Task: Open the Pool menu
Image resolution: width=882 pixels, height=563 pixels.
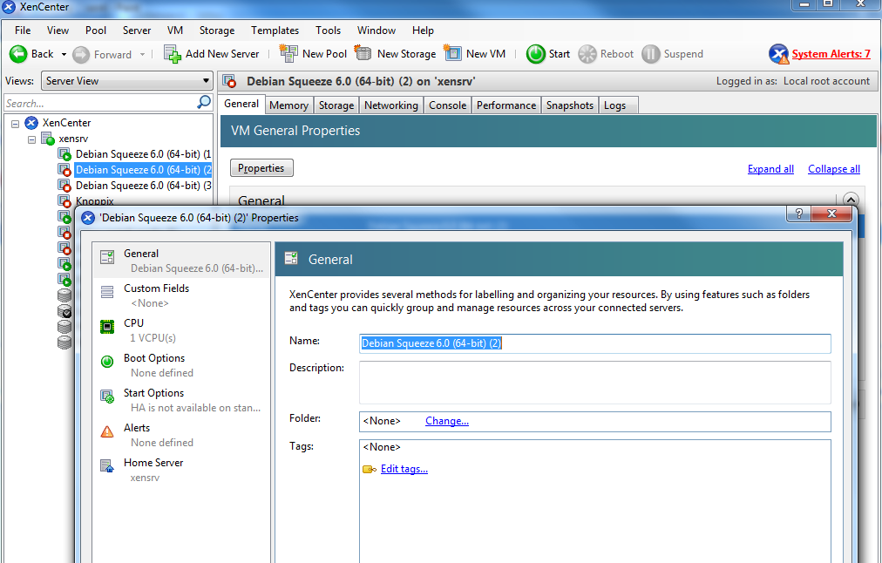Action: (96, 31)
